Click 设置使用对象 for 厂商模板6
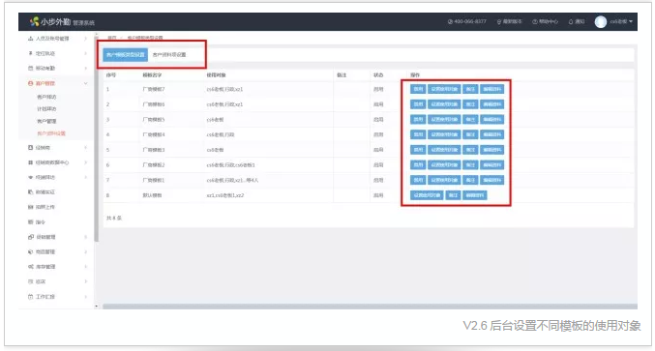The image size is (655, 351). pyautogui.click(x=444, y=104)
